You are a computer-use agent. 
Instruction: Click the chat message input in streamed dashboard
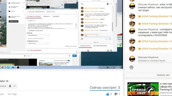pyautogui.click(x=98, y=36)
